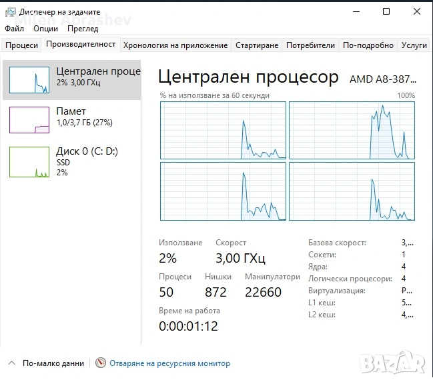Select the Памет memory graph thumbnail
Screen dimensions: 433x382
29,120
